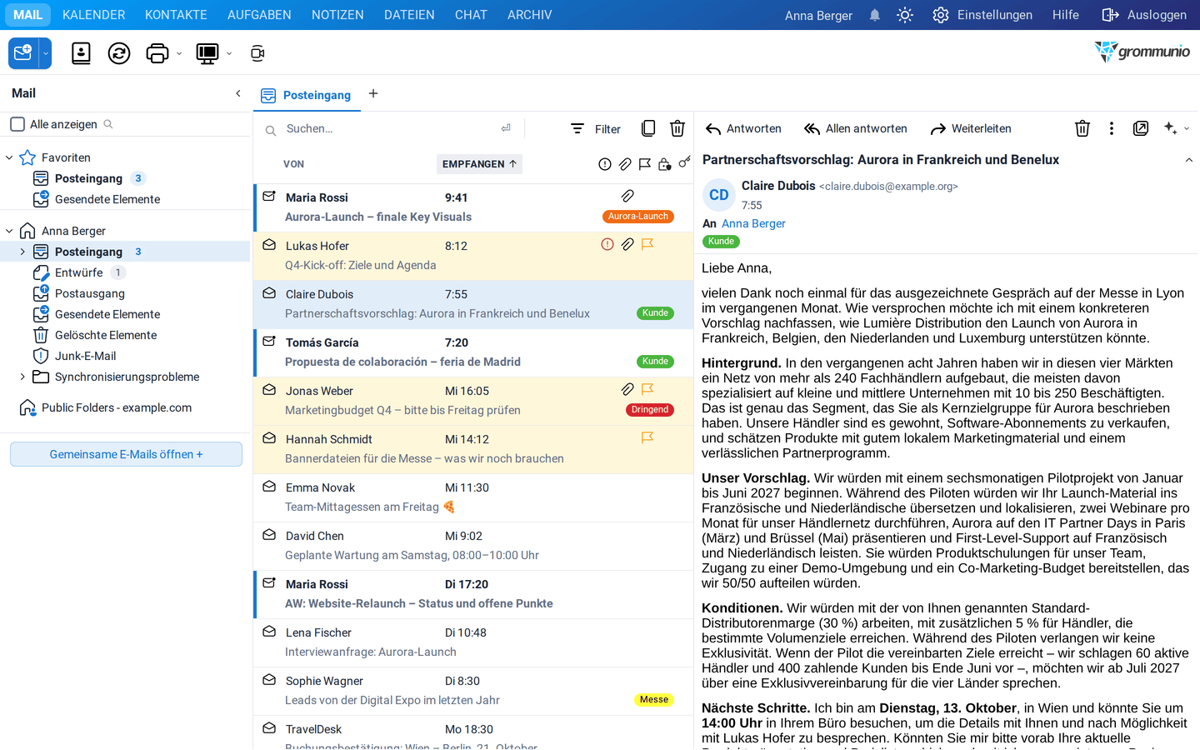Collapse the Mail sidebar panel
Screen dimensions: 1200x750
(238, 93)
